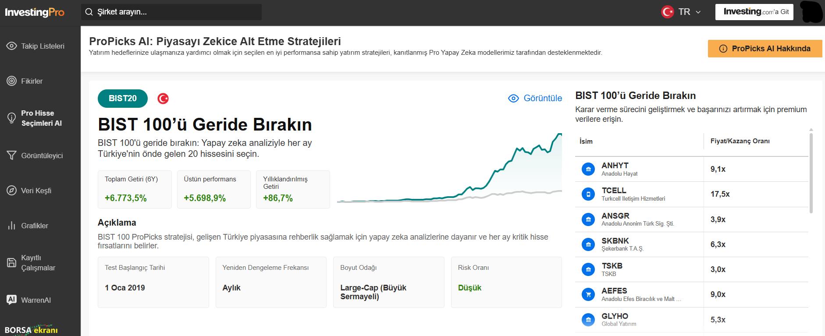Open Grafikler bar chart icon
825x336 pixels.
[12, 226]
